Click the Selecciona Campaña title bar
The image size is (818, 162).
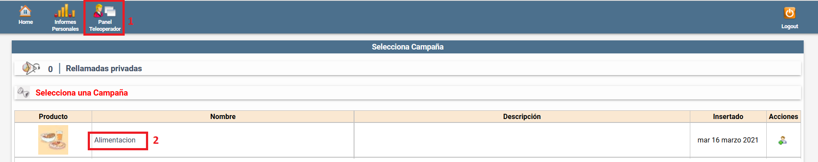(407, 47)
